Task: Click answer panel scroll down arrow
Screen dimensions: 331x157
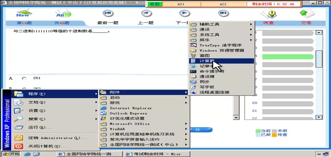Action: 236,118
